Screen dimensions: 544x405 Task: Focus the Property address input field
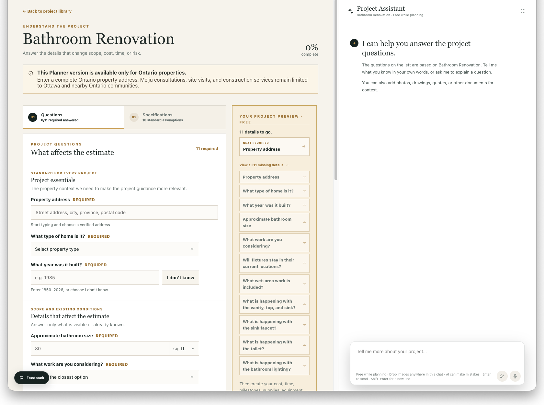124,213
